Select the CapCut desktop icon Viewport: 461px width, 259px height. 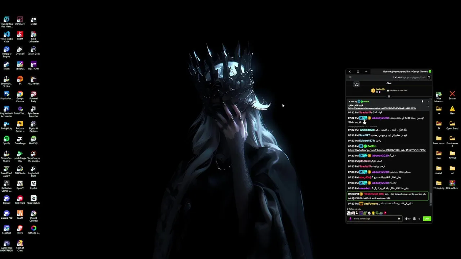pyautogui.click(x=33, y=185)
